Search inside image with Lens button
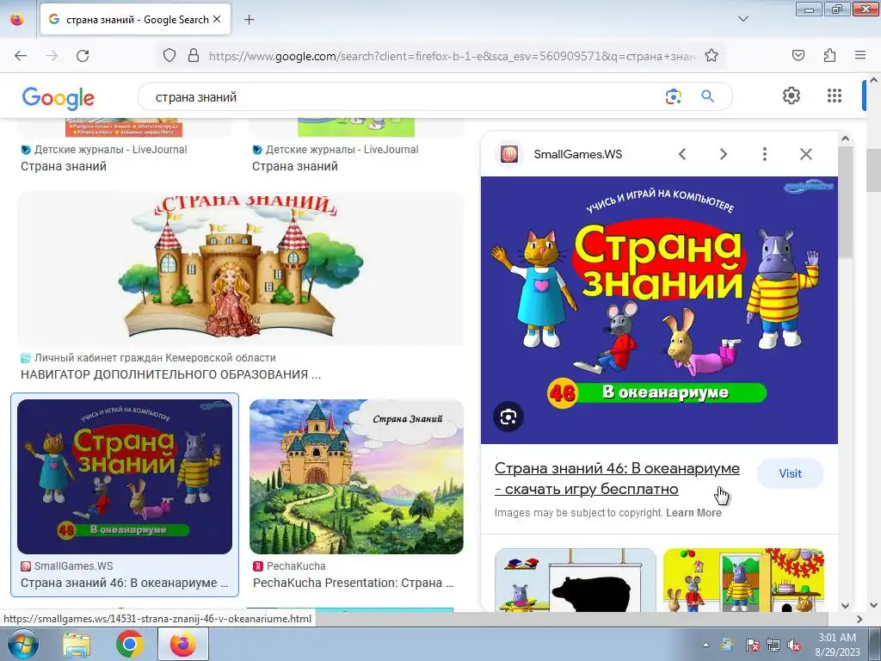 (508, 417)
